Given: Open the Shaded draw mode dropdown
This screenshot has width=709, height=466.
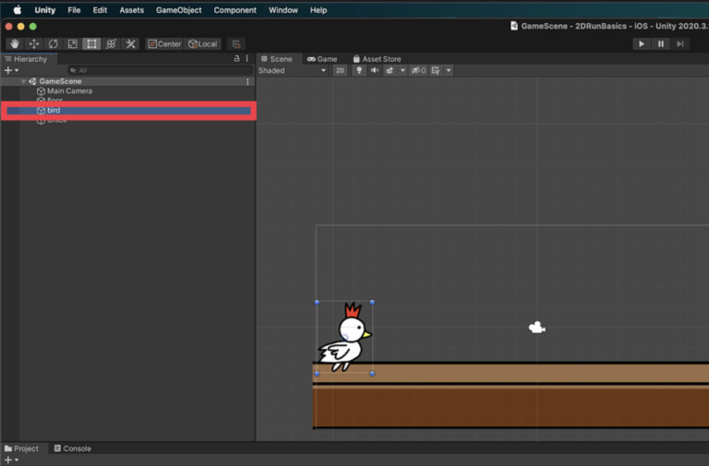Looking at the screenshot, I should click(x=292, y=70).
